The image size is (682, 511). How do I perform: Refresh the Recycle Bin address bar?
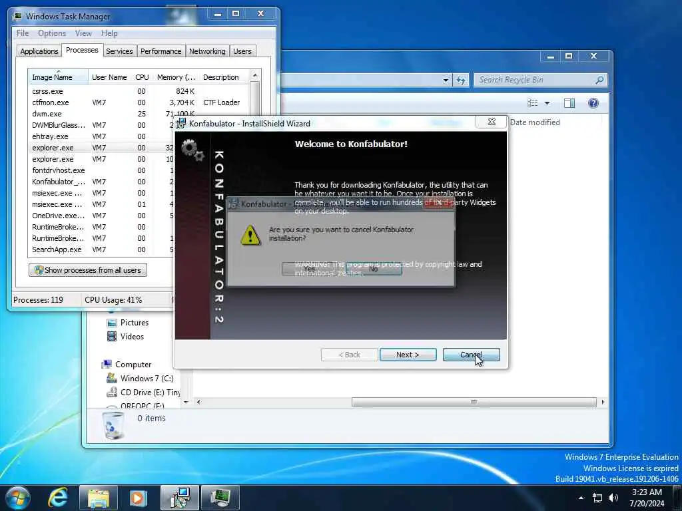pyautogui.click(x=461, y=80)
